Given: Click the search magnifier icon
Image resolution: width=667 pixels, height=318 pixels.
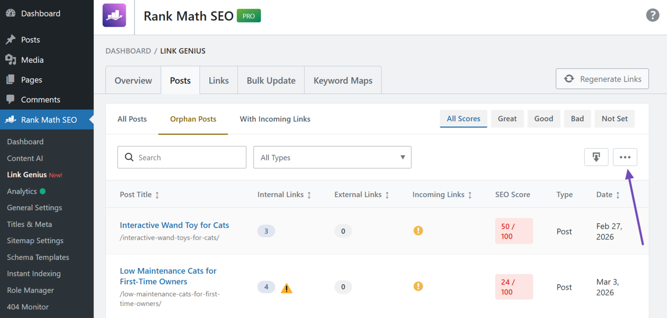Looking at the screenshot, I should (129, 157).
